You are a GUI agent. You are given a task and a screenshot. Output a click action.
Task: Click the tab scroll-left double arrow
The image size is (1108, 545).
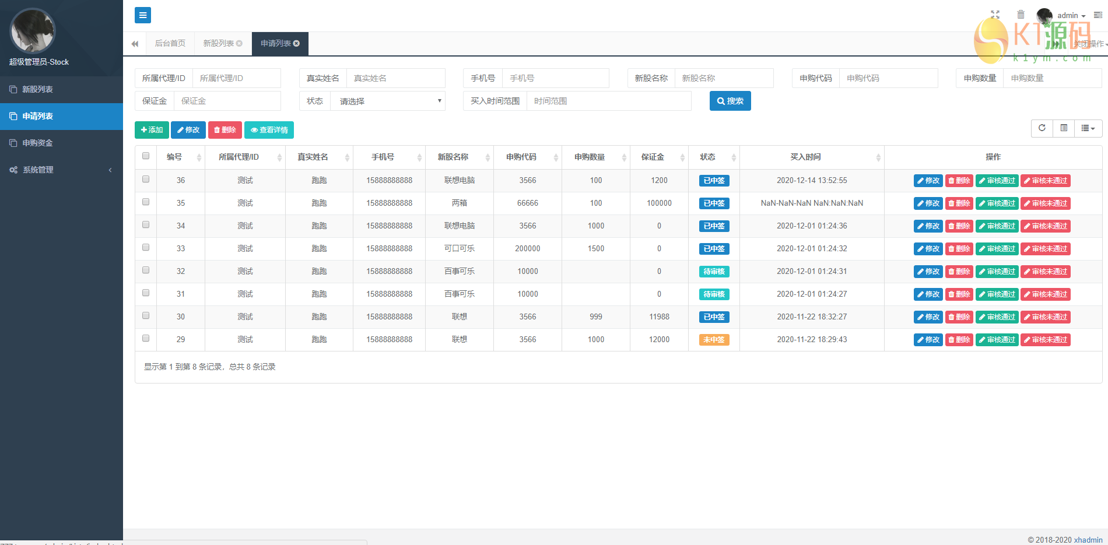point(135,44)
